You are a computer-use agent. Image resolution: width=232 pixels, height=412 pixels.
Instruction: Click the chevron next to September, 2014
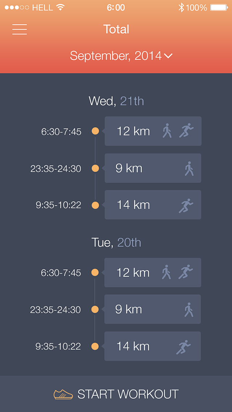(168, 56)
